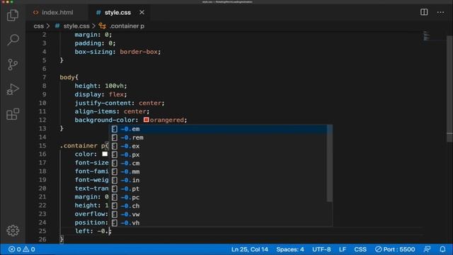Click the 'box-sizing' property on line 4
Screen dimensions: 453x255
tap(93, 52)
